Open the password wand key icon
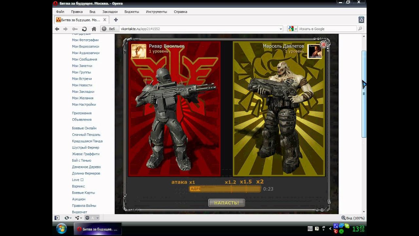 75,29
